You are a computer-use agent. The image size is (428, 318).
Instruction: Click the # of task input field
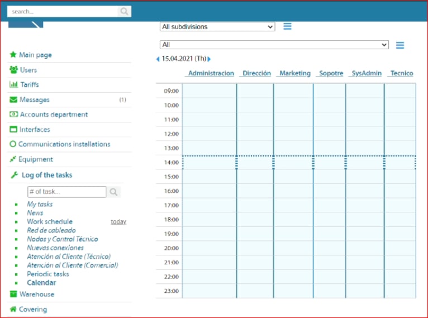pos(67,192)
